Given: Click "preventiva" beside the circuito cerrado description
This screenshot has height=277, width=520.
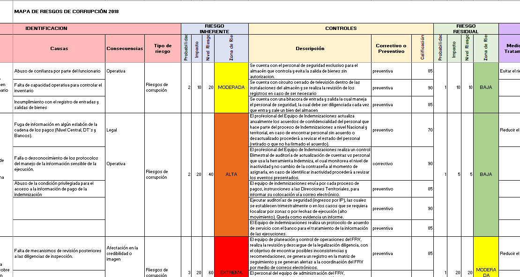Looking at the screenshot, I should tap(391, 88).
